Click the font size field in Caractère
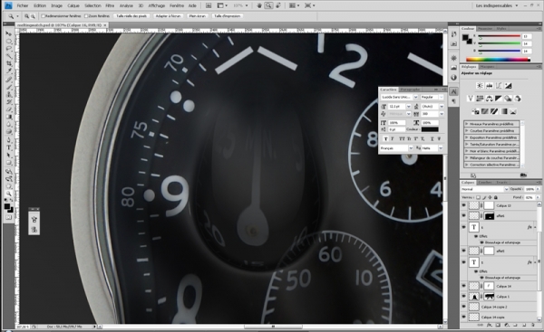This screenshot has width=544, height=332. (396, 106)
